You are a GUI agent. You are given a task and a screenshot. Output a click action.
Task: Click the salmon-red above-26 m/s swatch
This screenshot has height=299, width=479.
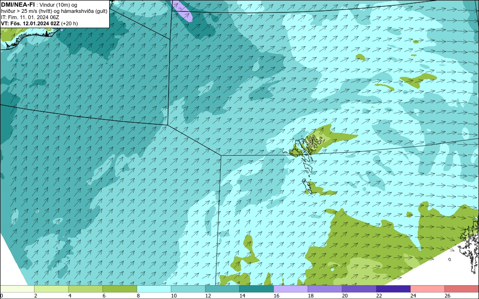click(x=462, y=289)
